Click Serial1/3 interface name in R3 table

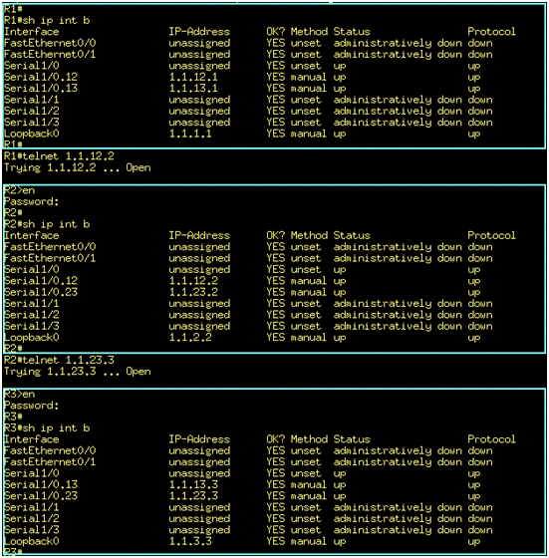(x=31, y=530)
